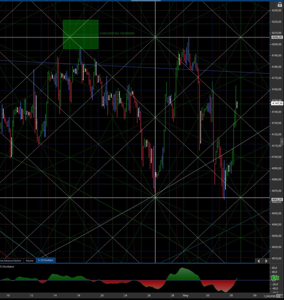The width and height of the screenshot is (284, 300).
Task: Click the retracement label 4.208,50000 Ret 100,00000%
Action: (117, 33)
